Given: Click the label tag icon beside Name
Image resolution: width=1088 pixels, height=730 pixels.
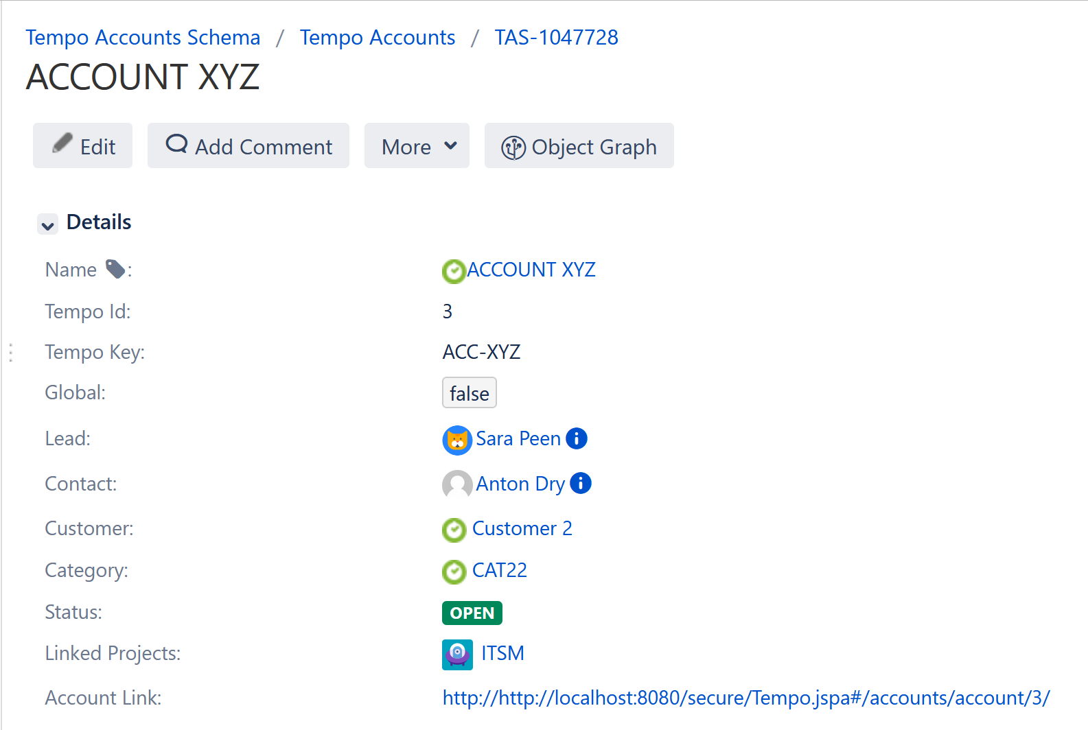Looking at the screenshot, I should point(115,270).
